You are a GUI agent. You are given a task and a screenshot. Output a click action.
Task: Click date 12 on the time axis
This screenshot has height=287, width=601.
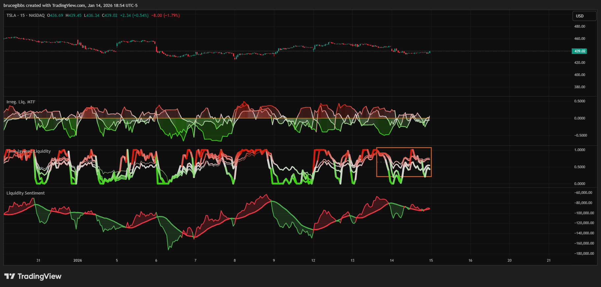[x=313, y=260]
